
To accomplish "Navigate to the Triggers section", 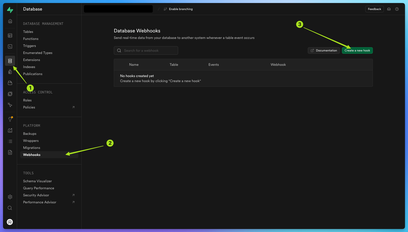I will point(29,46).
